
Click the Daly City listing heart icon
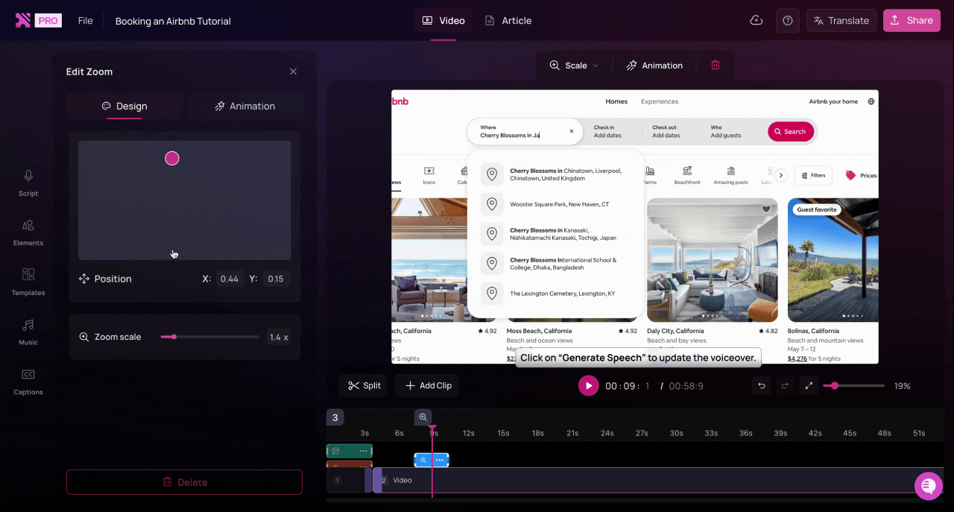(x=766, y=209)
